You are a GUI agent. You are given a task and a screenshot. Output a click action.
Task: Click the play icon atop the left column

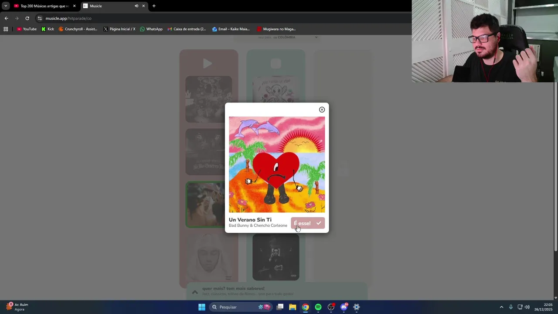(208, 64)
